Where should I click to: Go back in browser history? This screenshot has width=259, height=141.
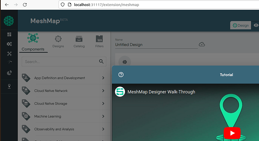[7, 5]
